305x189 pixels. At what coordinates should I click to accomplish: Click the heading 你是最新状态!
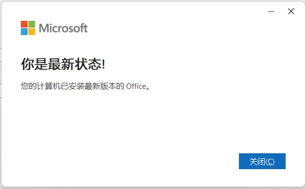(63, 64)
